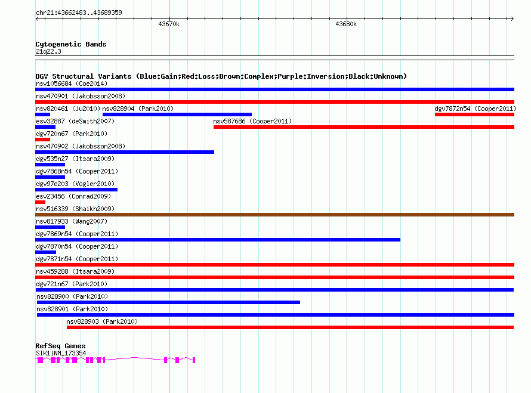Screen dimensions: 531x393
Task: Select the dgv7870n54 (Cooper2011) label
Action: 77,246
